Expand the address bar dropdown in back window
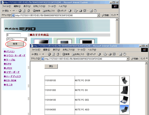 pos(98,15)
